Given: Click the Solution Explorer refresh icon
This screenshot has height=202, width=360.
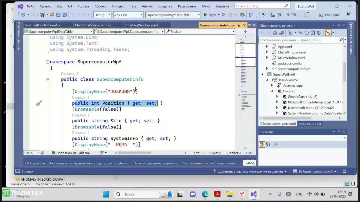Looking at the screenshot, I should pos(307,33).
